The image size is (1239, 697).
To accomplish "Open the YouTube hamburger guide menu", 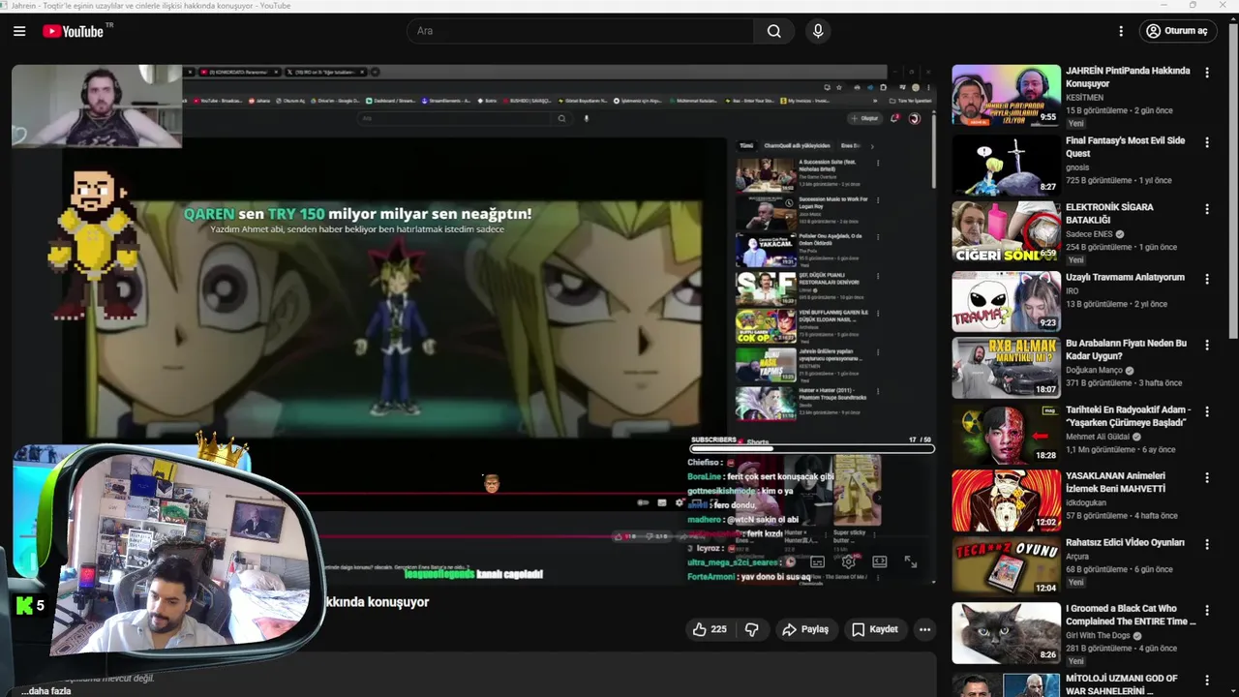I will click(19, 31).
